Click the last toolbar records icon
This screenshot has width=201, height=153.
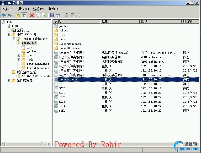pyautogui.click(x=78, y=15)
